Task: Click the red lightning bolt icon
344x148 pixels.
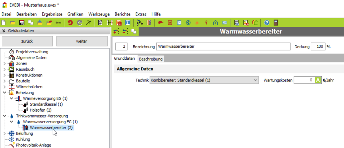Action: pyautogui.click(x=206, y=23)
